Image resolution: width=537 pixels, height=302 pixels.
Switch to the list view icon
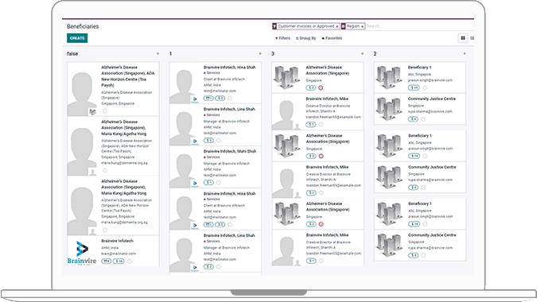click(473, 38)
